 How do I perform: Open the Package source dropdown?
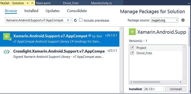pos(164,20)
